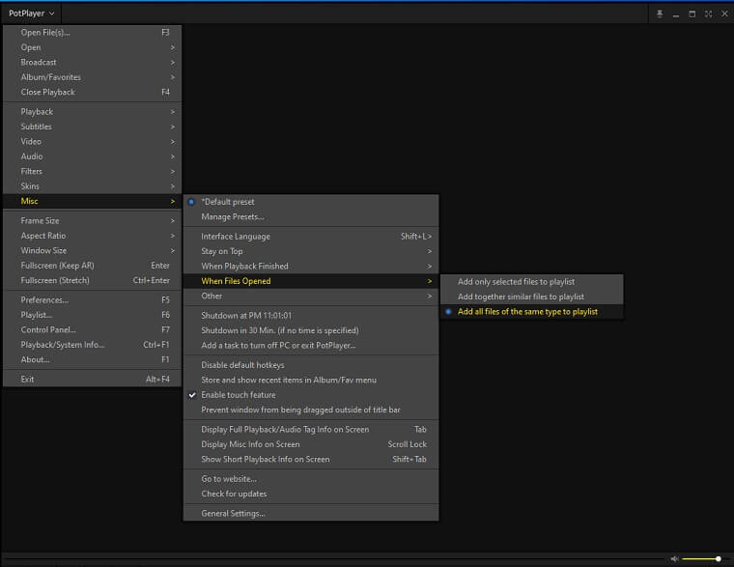The image size is (734, 567).
Task: Expand the Open submenu
Action: tap(92, 47)
